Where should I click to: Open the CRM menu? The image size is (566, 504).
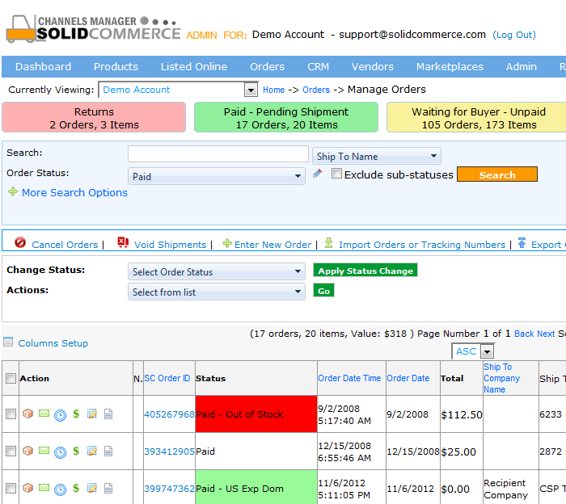click(x=318, y=67)
